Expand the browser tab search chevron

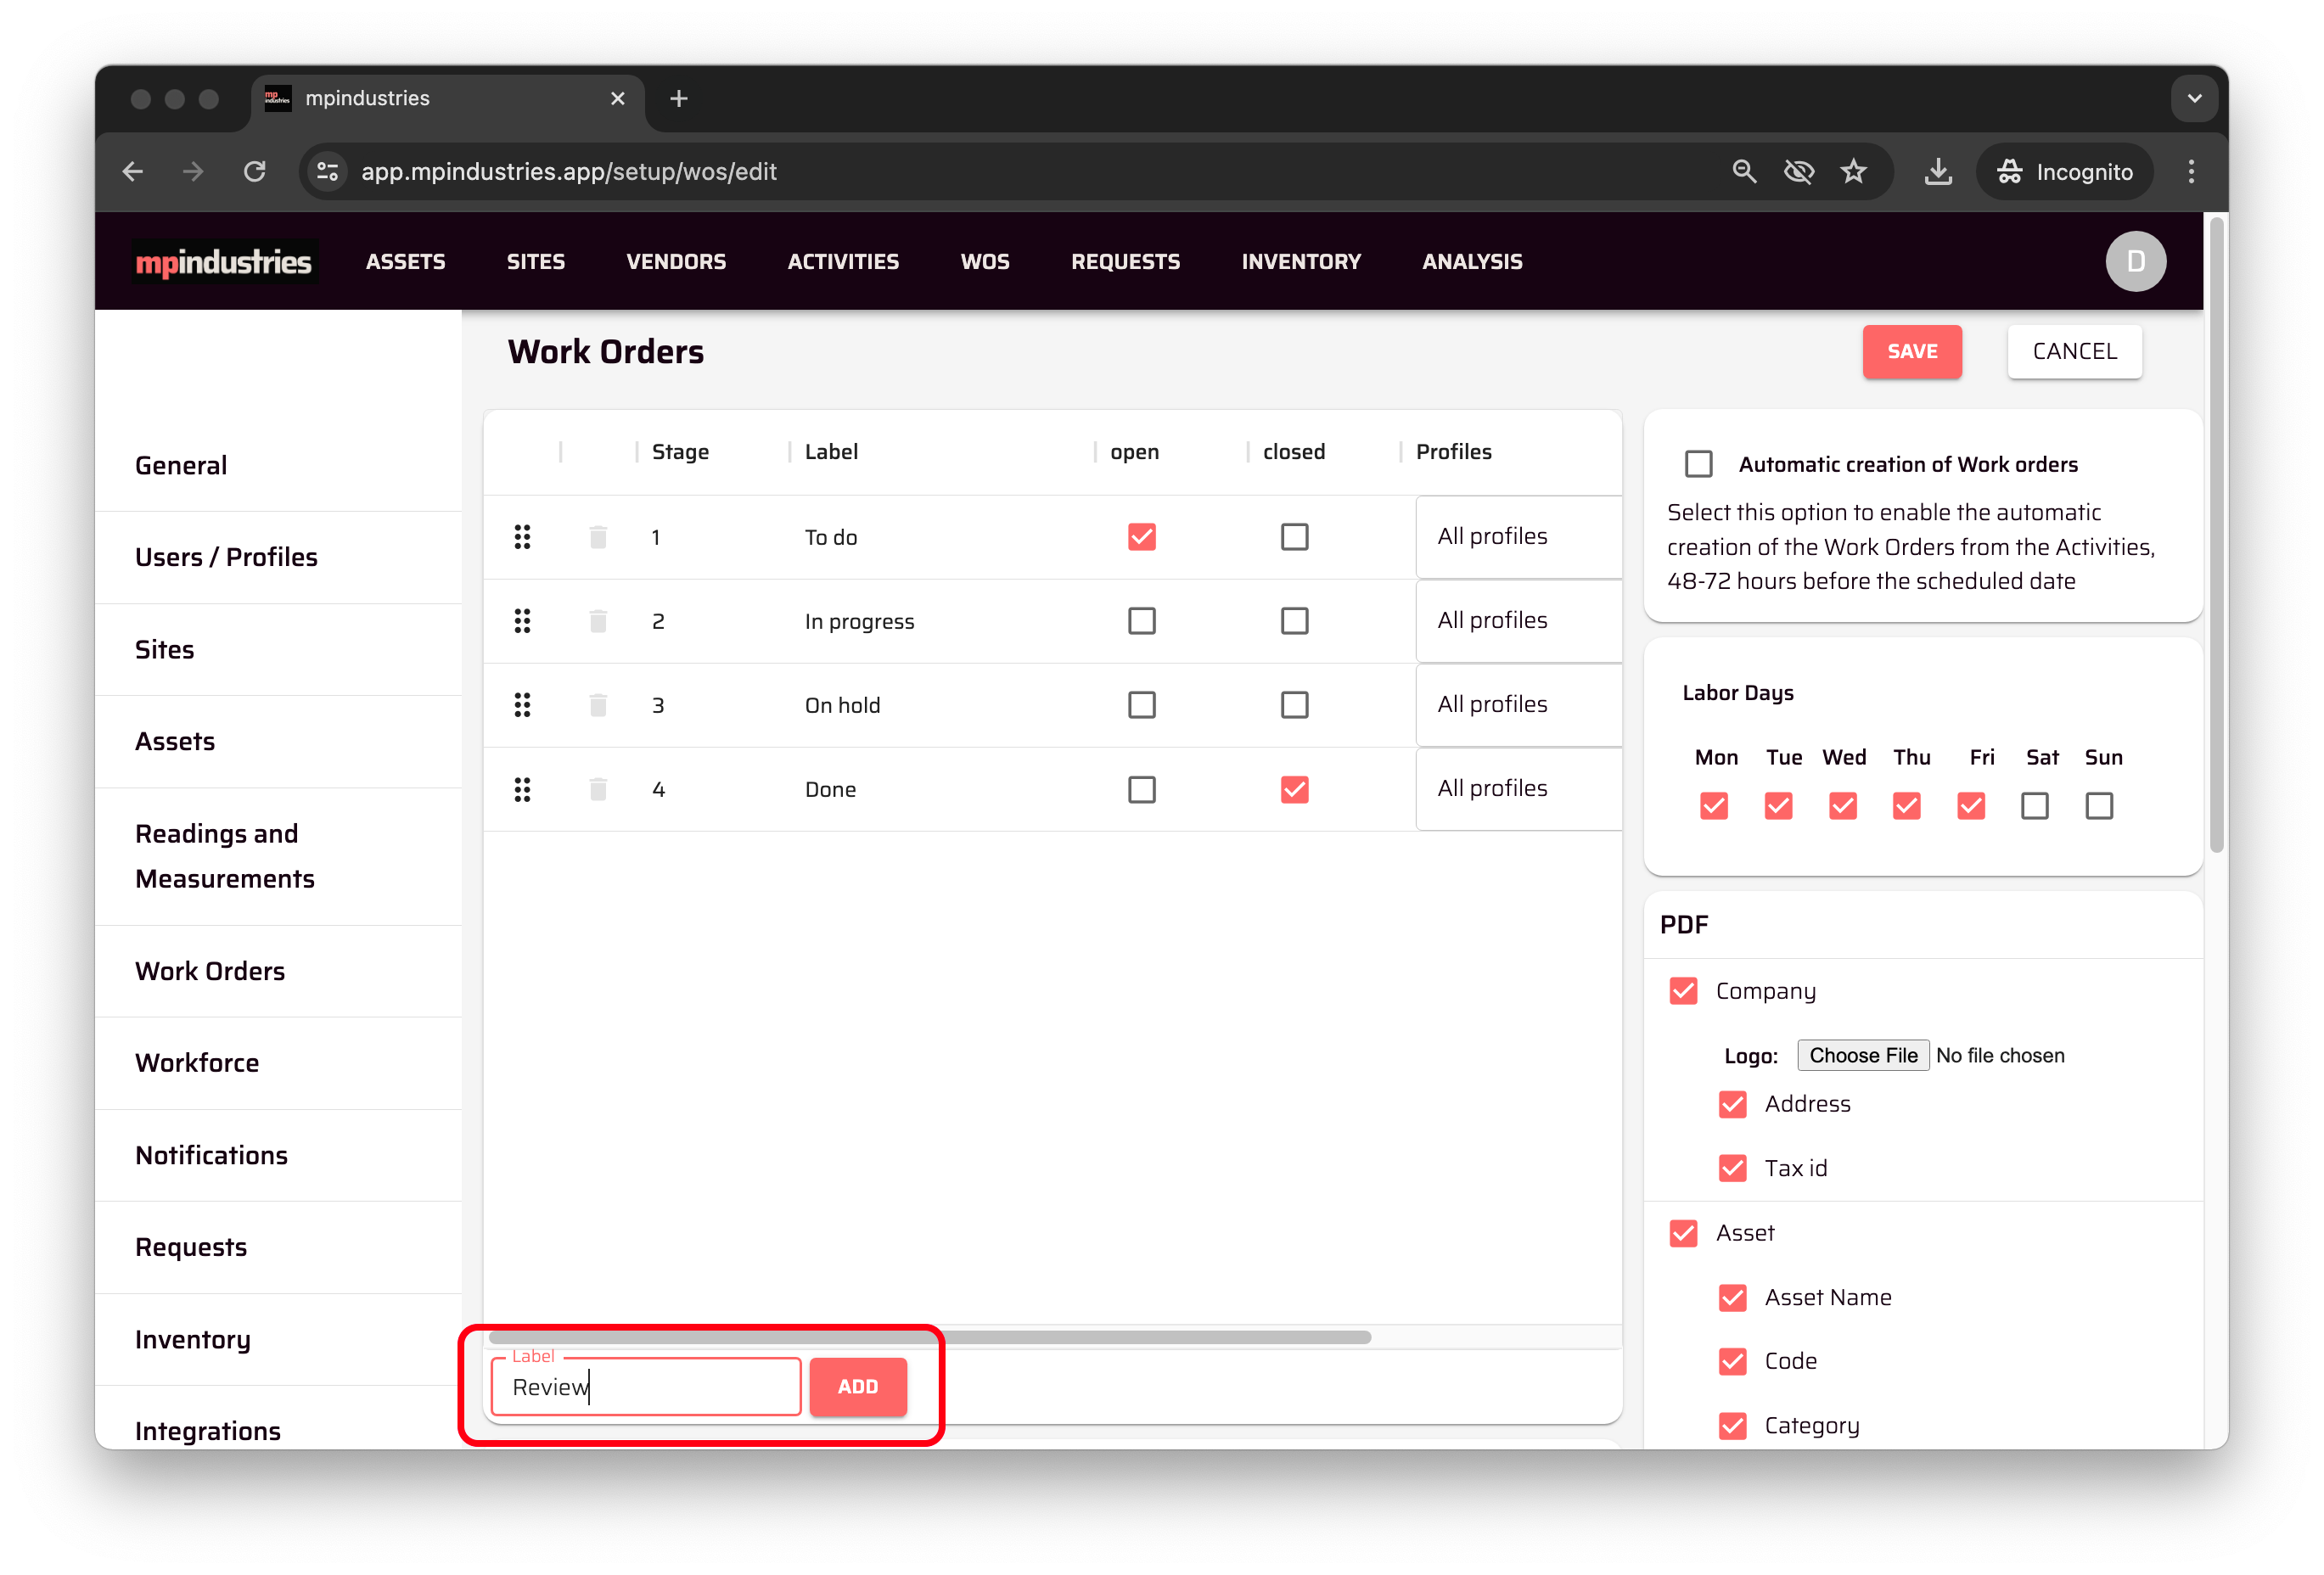[2194, 98]
